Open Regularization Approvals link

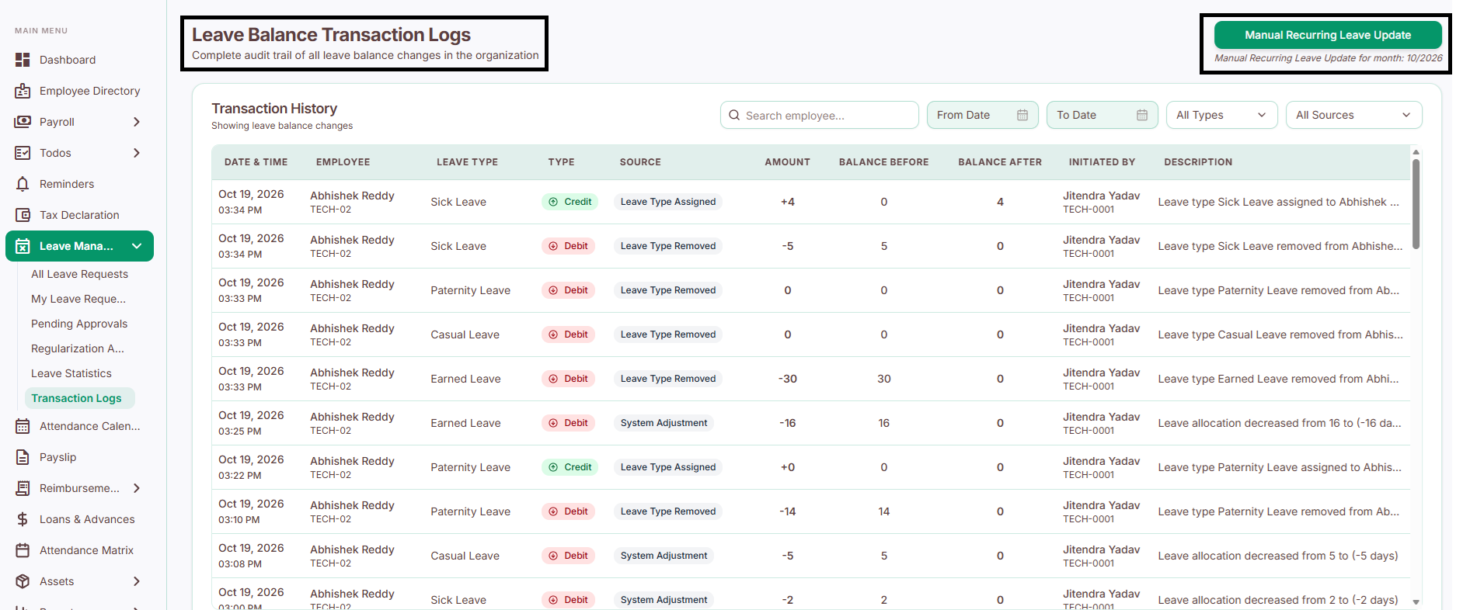(x=78, y=348)
